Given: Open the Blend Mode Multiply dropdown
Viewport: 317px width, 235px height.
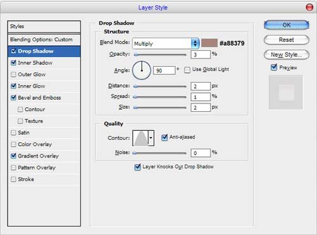Looking at the screenshot, I should [x=165, y=43].
